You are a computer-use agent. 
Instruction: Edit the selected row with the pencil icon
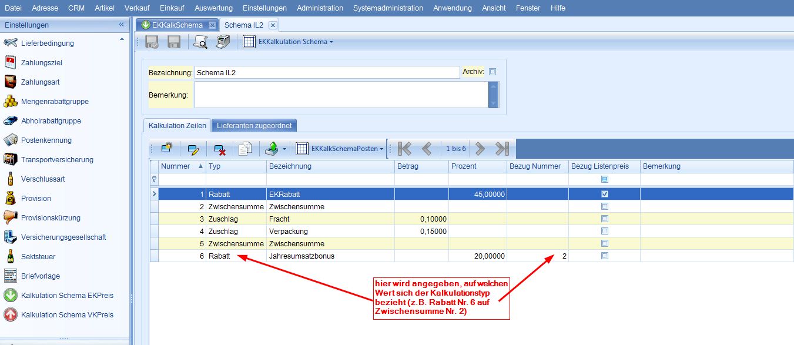[x=193, y=149]
